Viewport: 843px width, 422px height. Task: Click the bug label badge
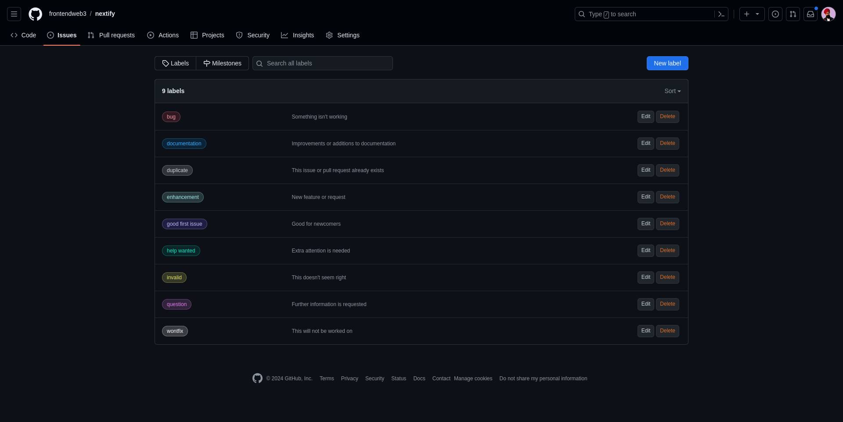(x=171, y=117)
